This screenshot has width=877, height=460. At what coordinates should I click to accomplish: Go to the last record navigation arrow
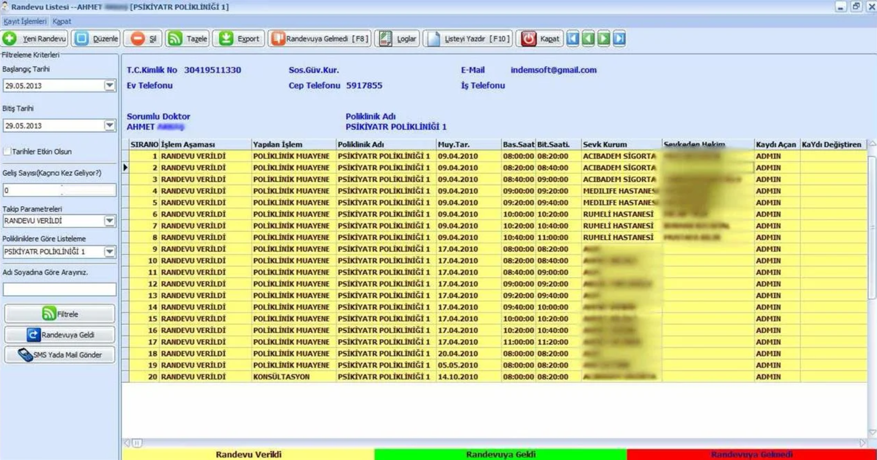coord(619,39)
